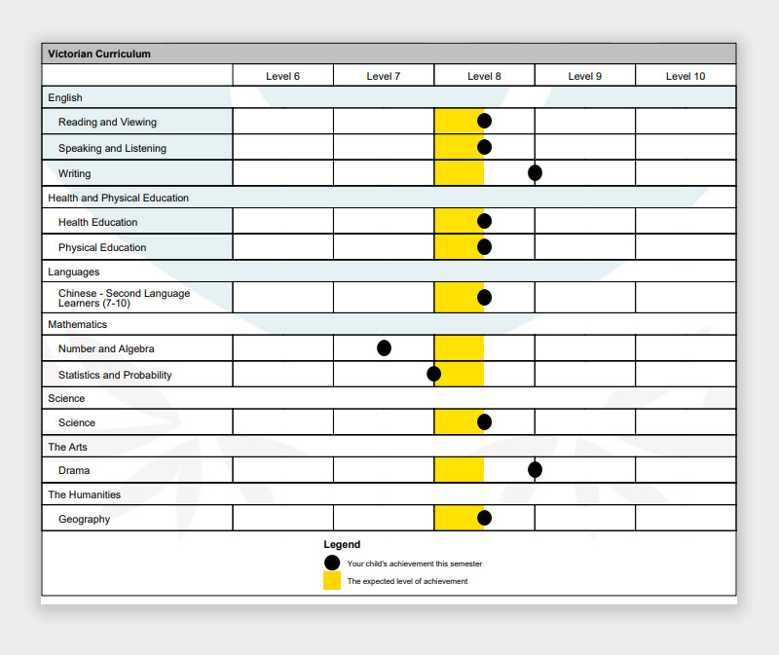
Task: Select the Level 6 column header
Action: tap(282, 76)
